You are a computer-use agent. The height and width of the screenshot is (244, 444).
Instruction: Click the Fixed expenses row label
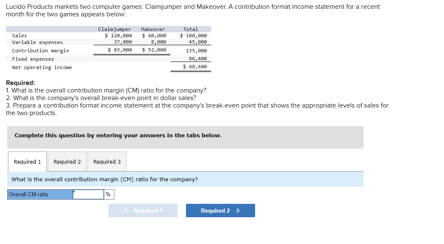click(x=33, y=59)
